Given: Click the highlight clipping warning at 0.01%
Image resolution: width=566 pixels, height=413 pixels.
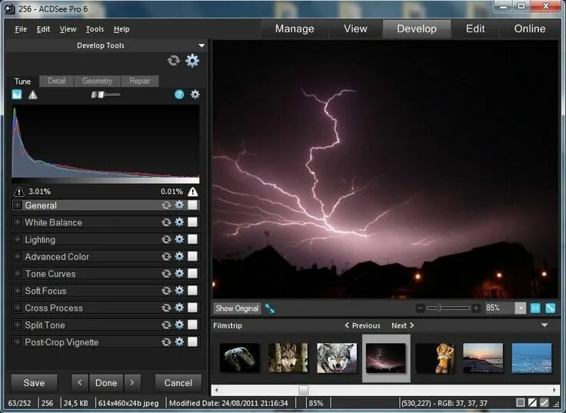Looking at the screenshot, I should pos(193,192).
